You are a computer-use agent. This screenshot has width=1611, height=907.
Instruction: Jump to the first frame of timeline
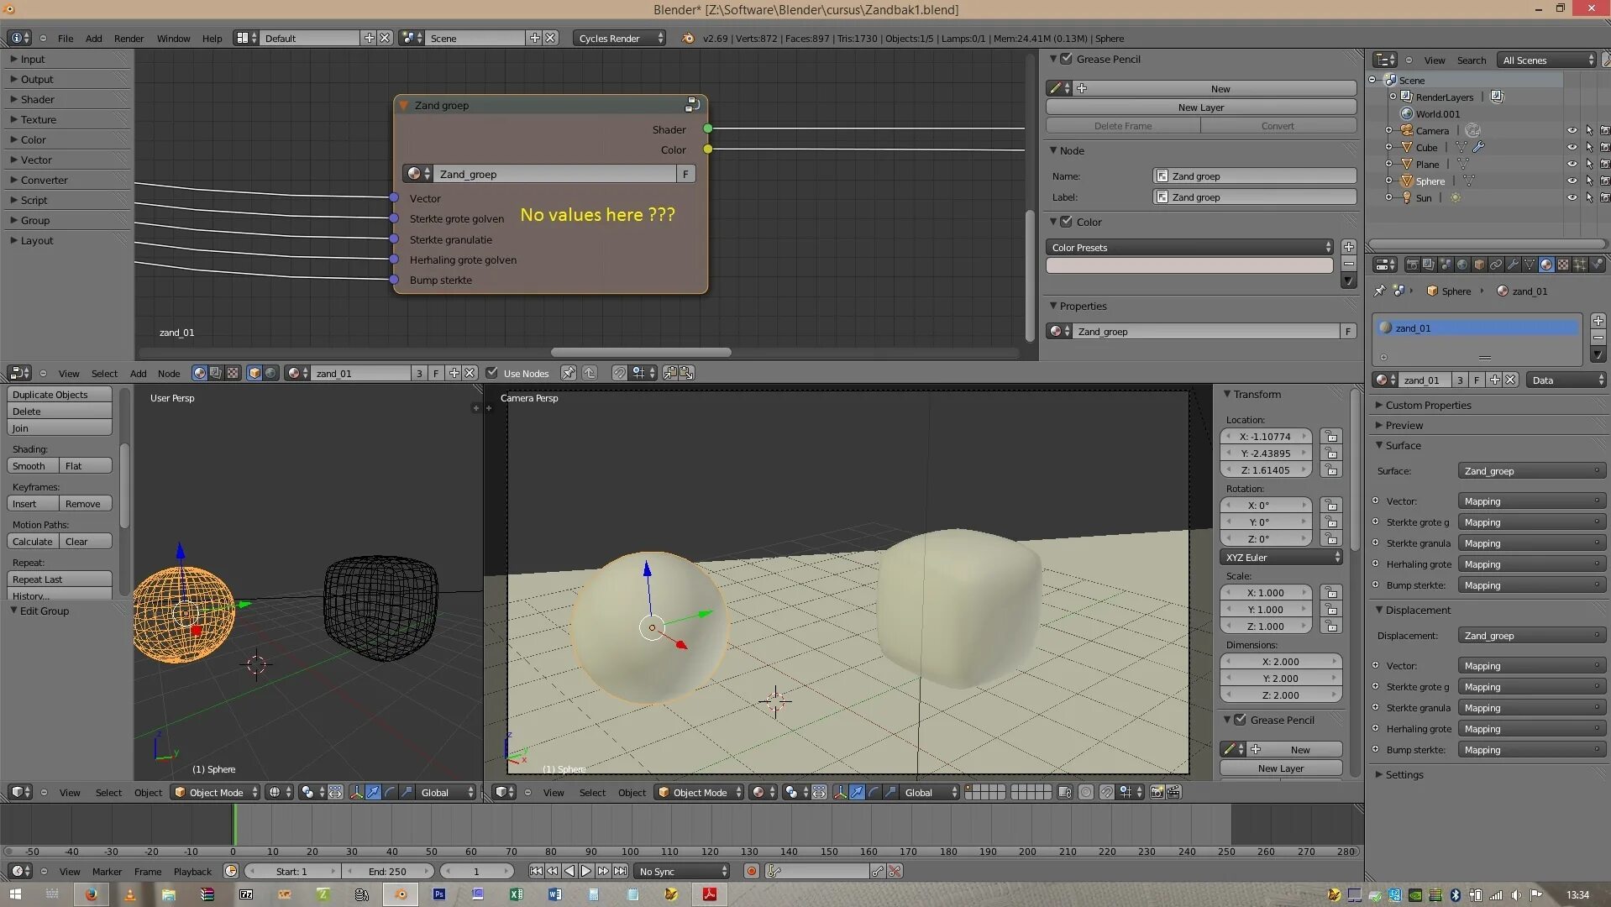coord(536,871)
